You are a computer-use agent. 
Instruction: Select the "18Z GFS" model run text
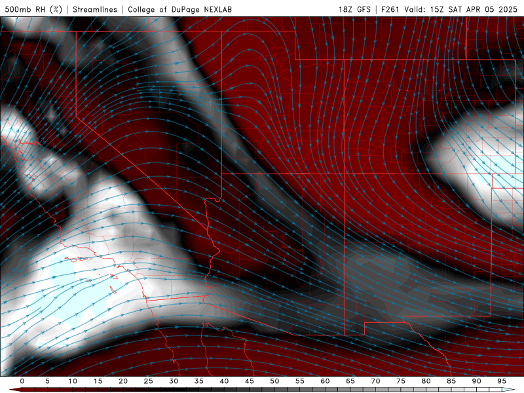[x=354, y=9]
